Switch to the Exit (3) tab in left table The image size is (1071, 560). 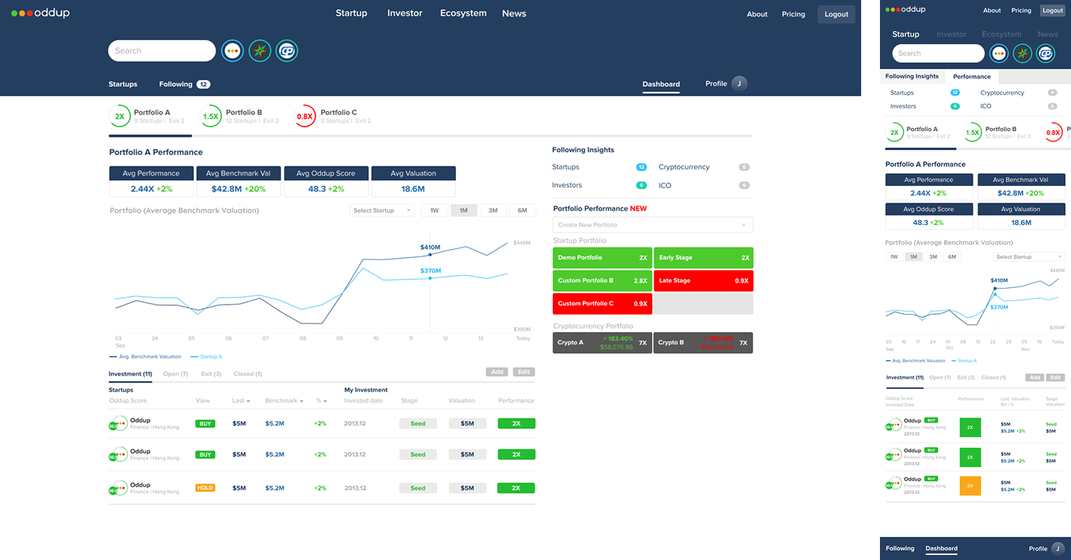tap(211, 374)
